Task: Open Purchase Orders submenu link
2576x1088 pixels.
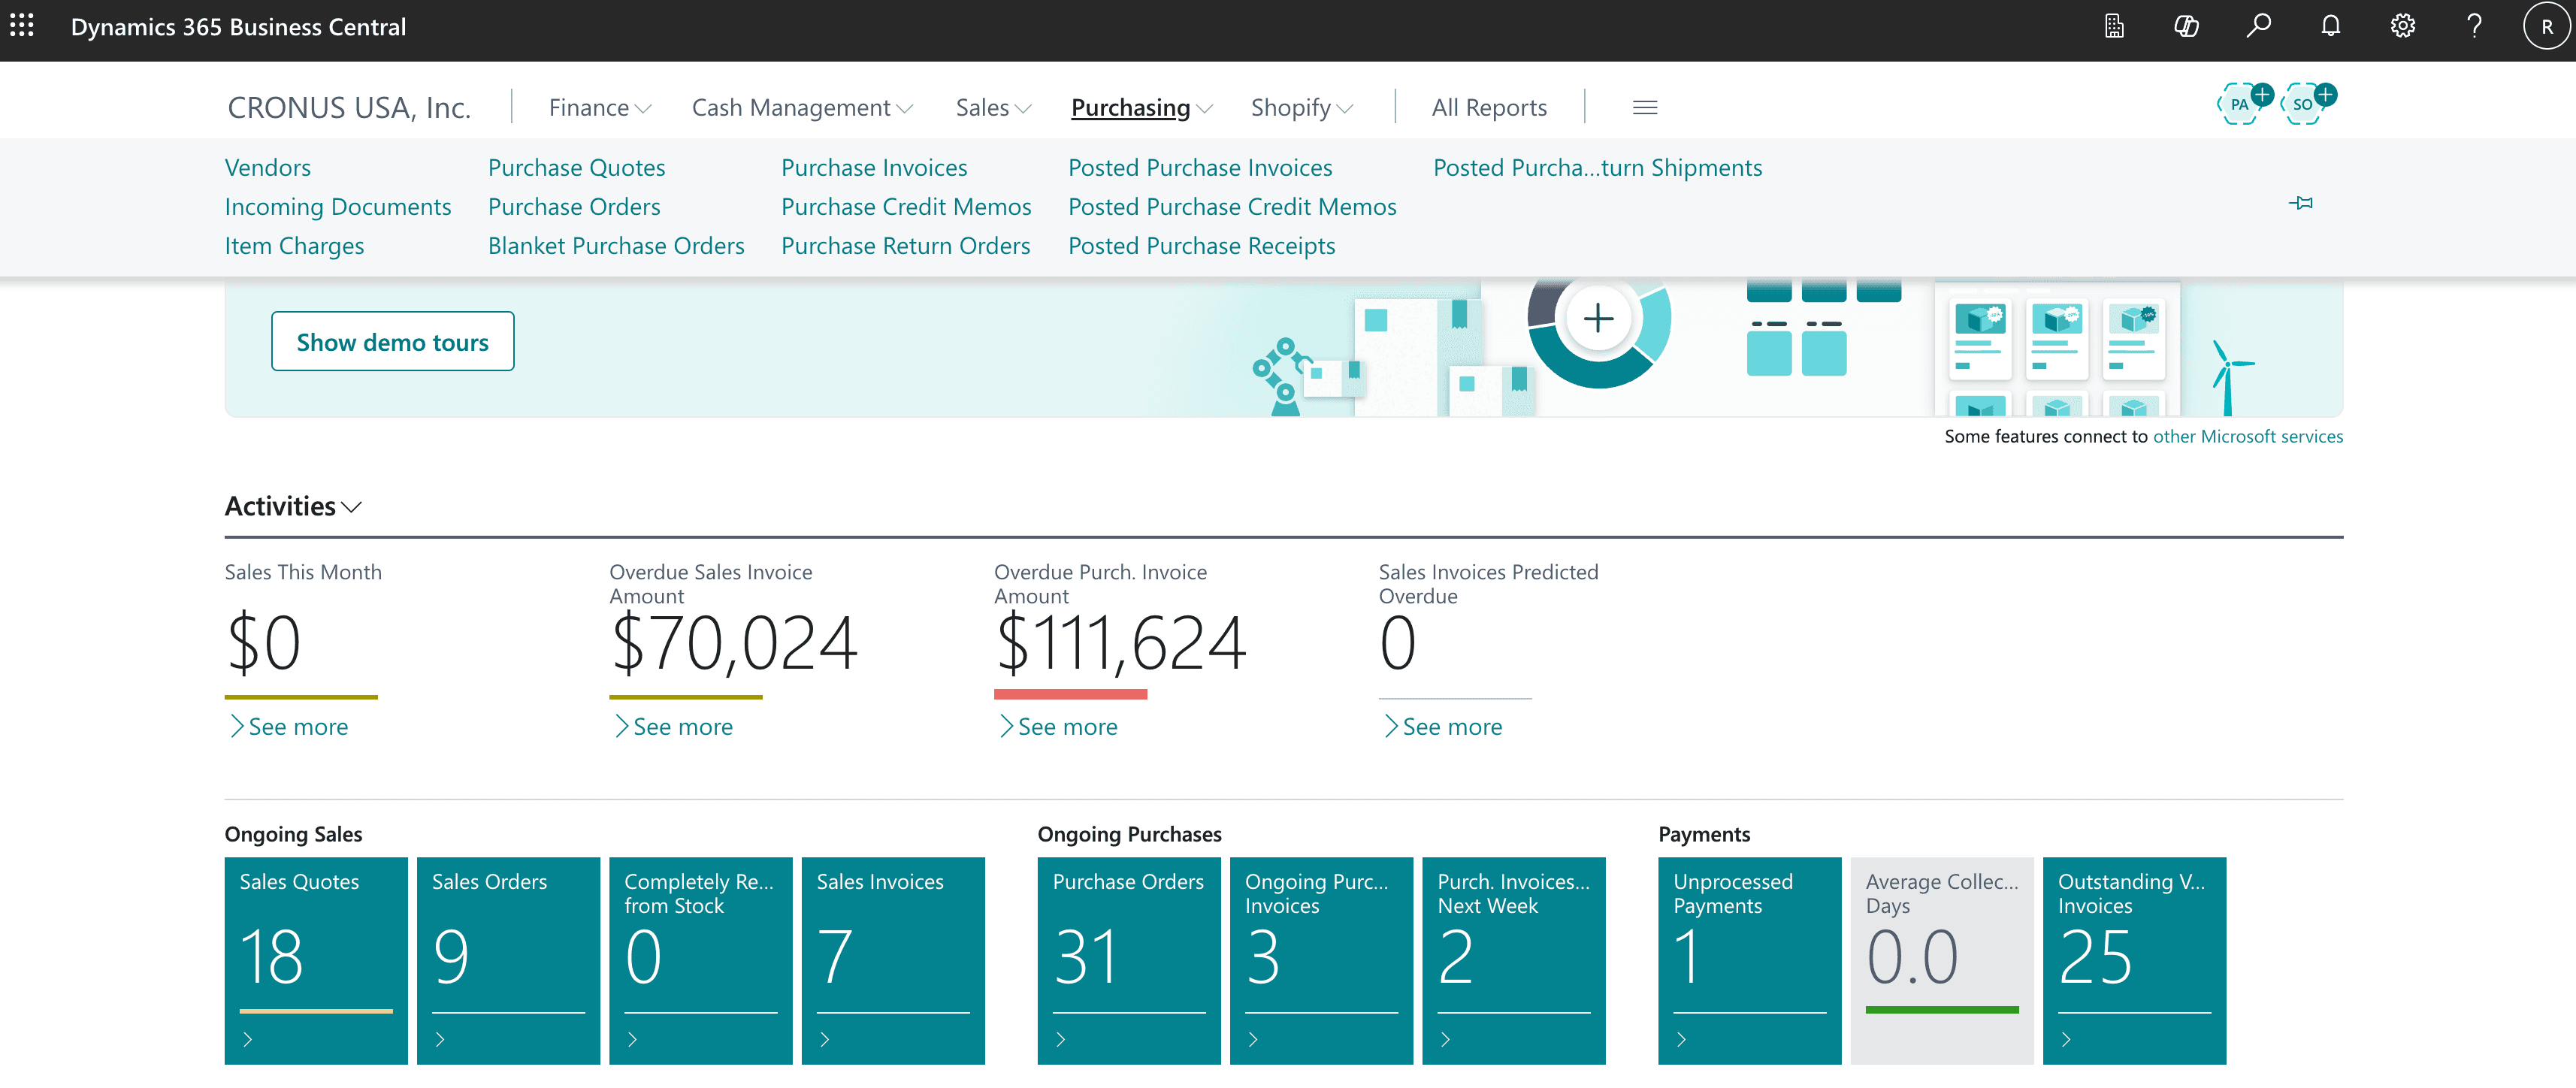Action: tap(574, 207)
